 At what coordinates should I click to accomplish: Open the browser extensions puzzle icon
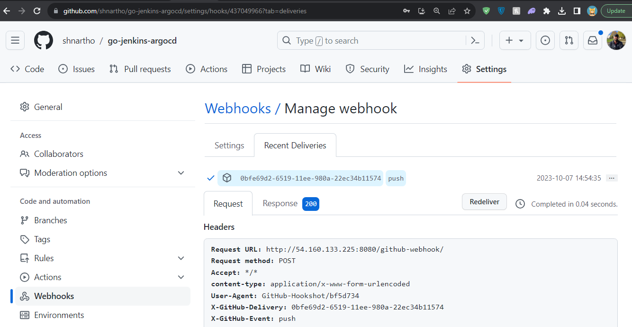pyautogui.click(x=547, y=11)
